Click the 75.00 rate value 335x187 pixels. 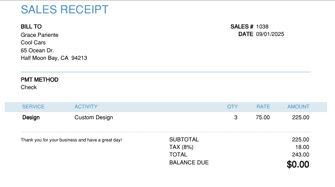pos(262,118)
